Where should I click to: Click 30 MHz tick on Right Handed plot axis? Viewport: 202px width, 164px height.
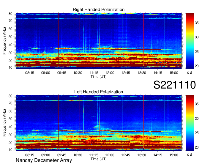(x=10, y=53)
